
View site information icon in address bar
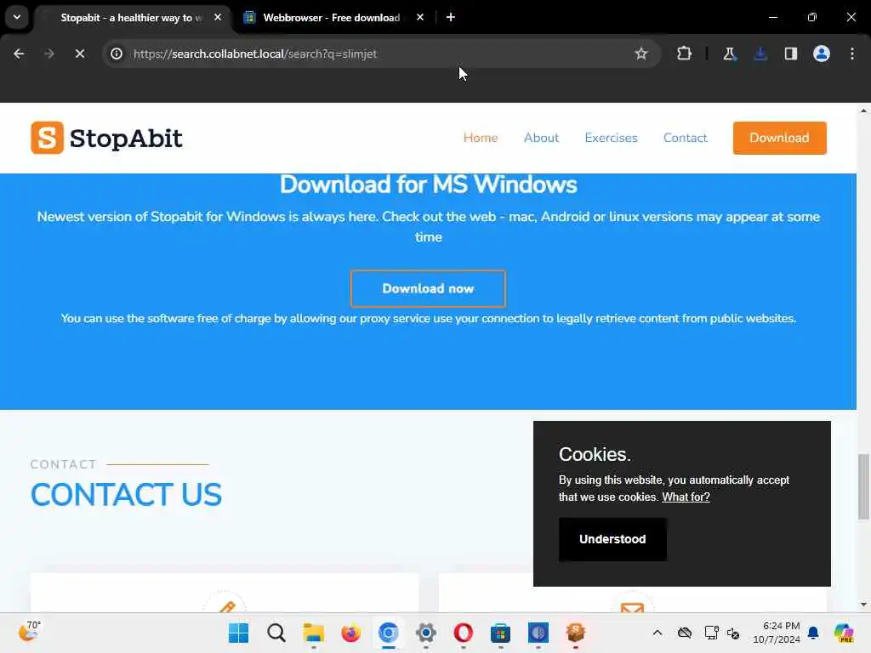[x=116, y=54]
